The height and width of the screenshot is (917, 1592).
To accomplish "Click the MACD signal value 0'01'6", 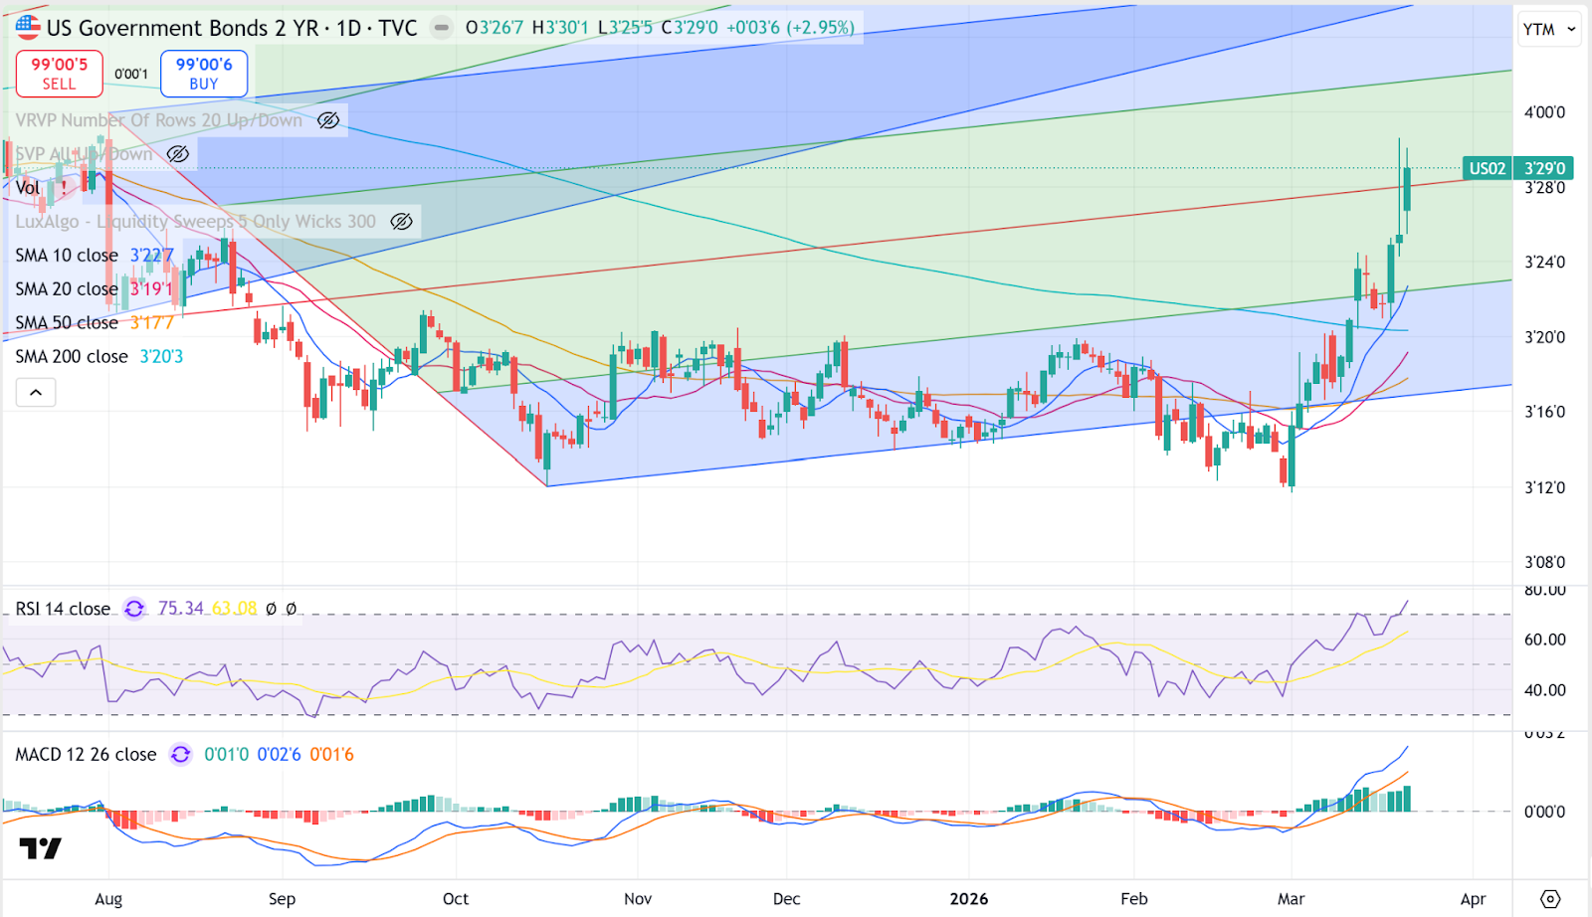I will [x=331, y=755].
